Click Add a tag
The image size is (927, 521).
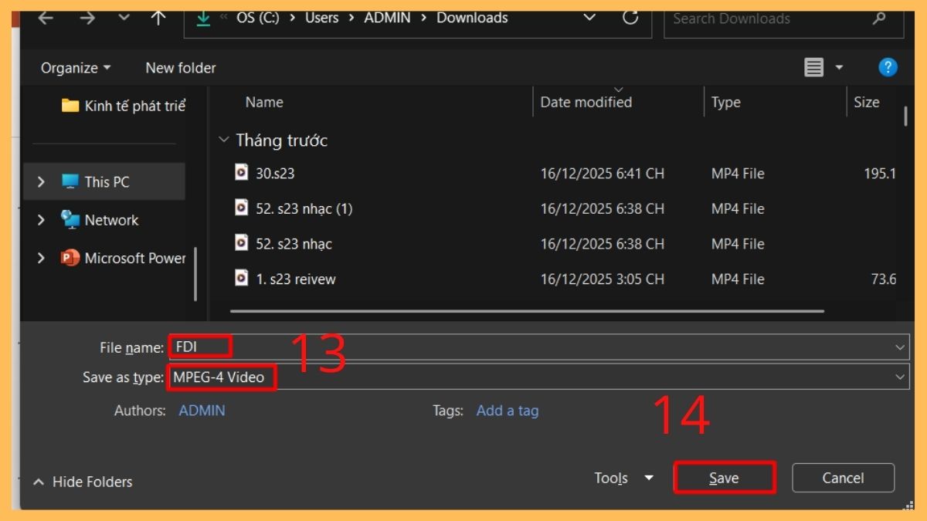pyautogui.click(x=508, y=411)
